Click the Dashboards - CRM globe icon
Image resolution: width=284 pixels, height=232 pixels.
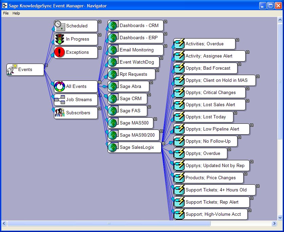(x=113, y=25)
